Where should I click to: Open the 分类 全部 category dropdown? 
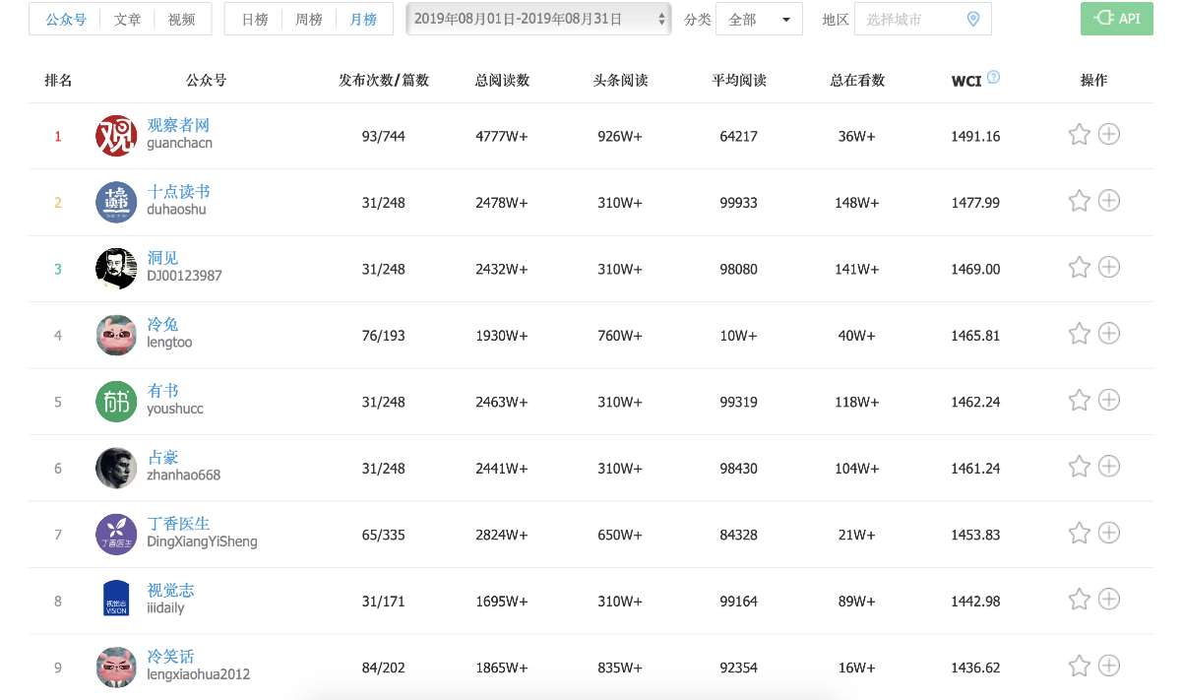[x=759, y=19]
